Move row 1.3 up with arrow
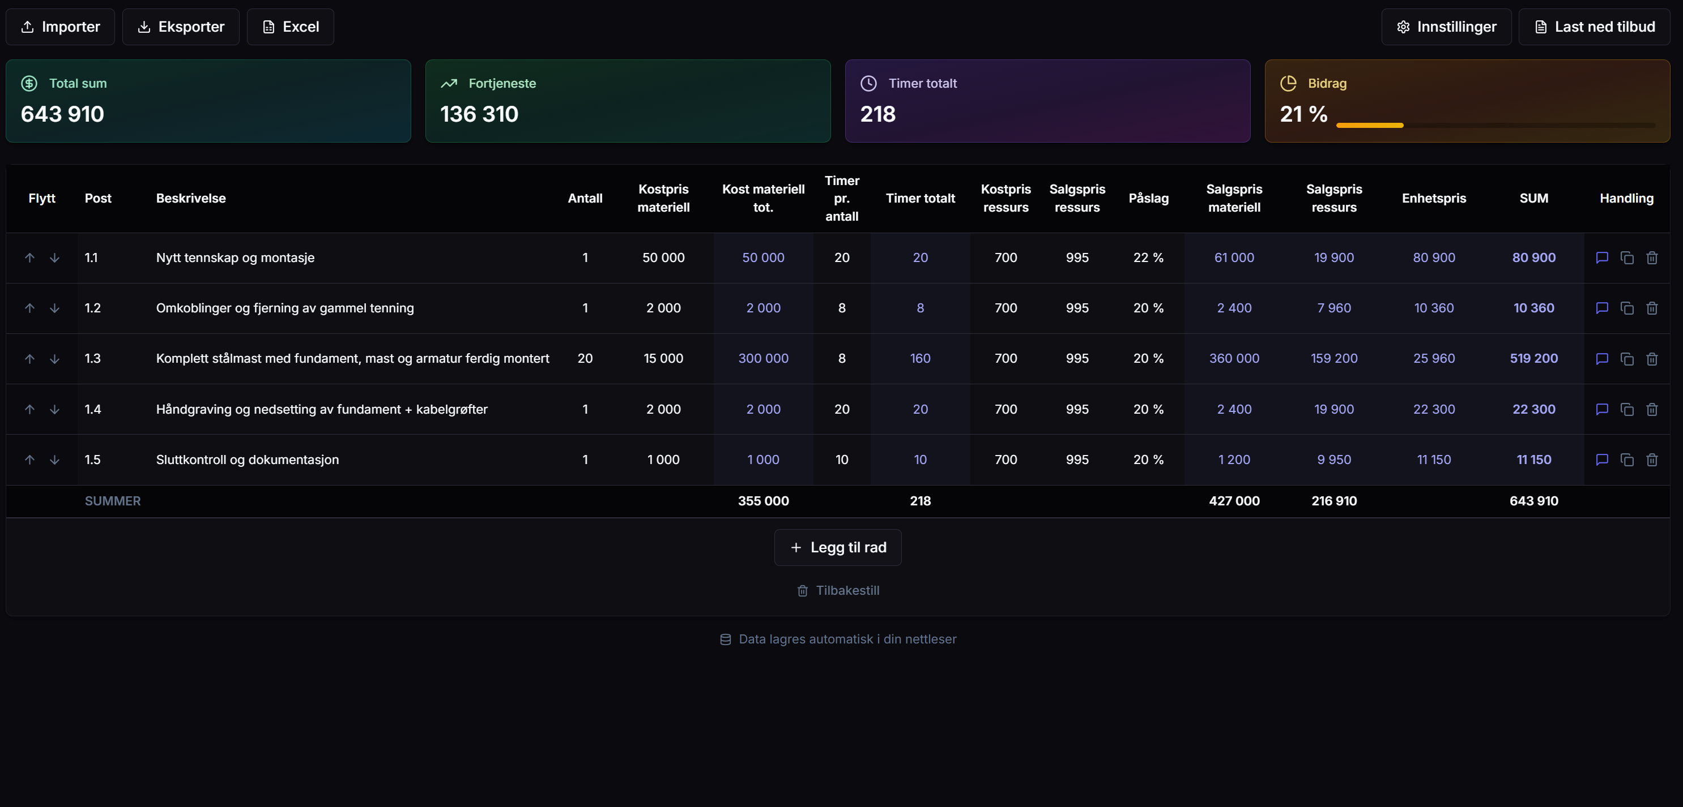1683x807 pixels. [29, 359]
